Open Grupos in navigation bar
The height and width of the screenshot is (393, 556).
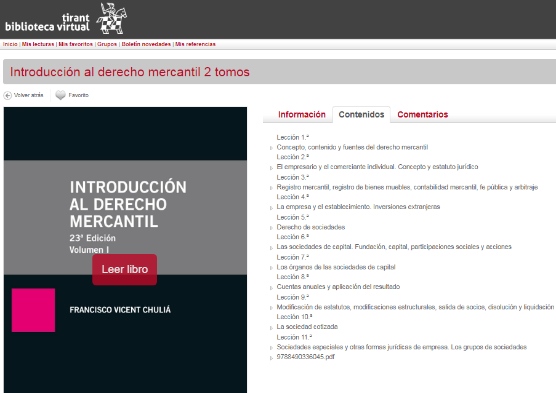point(107,44)
